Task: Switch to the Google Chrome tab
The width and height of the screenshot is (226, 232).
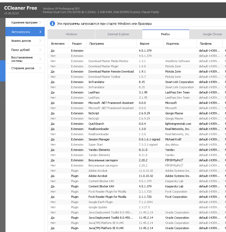Action: [x=212, y=34]
